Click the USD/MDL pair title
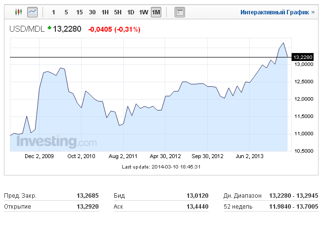The image size is (323, 225). click(27, 29)
